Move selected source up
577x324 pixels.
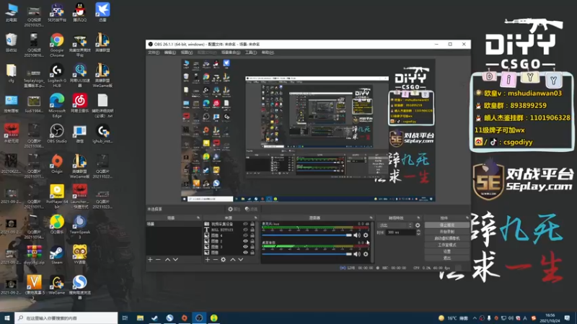(232, 259)
